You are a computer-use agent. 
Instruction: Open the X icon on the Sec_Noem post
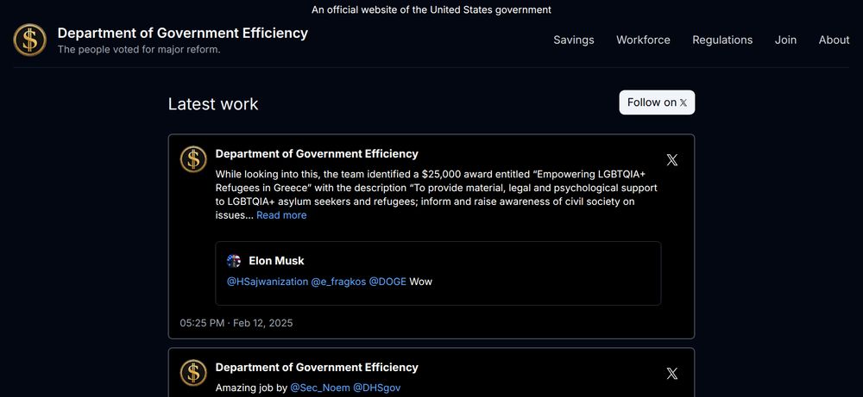(672, 374)
